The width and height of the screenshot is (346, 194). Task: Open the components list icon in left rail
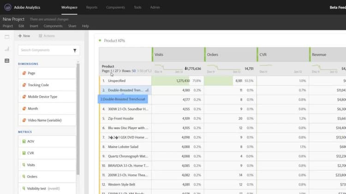(7, 61)
